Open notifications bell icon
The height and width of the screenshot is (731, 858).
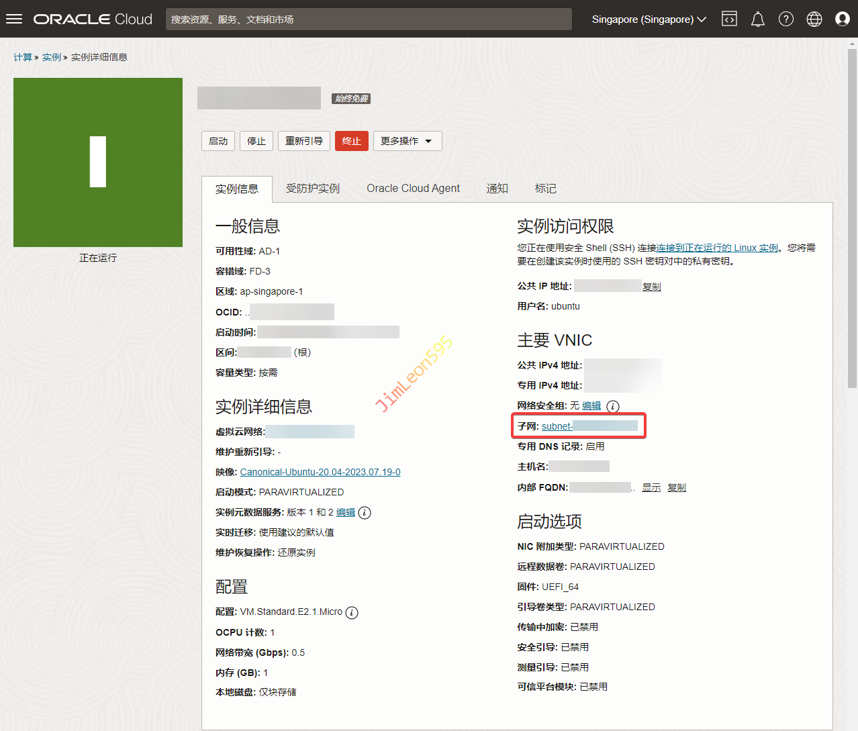[757, 19]
